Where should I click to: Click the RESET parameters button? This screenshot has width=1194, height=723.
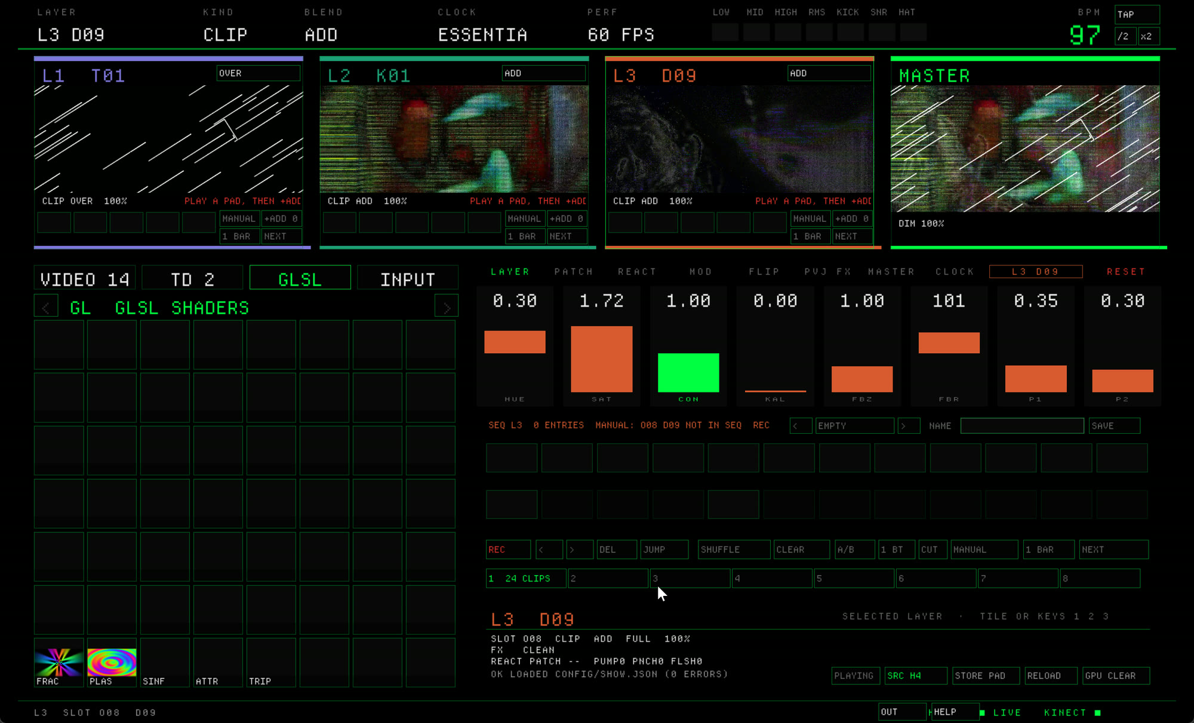1126,272
